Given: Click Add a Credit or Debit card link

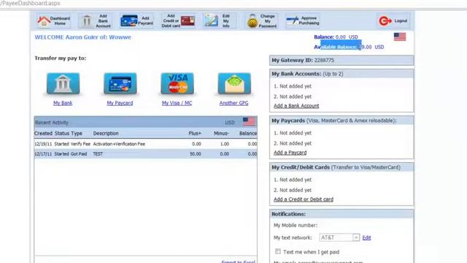Looking at the screenshot, I should (x=304, y=199).
